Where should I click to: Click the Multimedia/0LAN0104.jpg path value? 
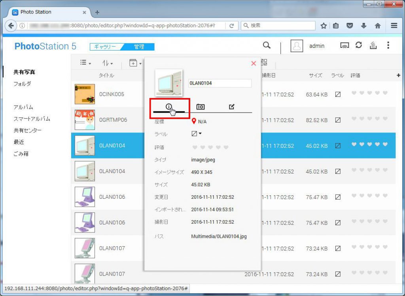click(x=219, y=236)
